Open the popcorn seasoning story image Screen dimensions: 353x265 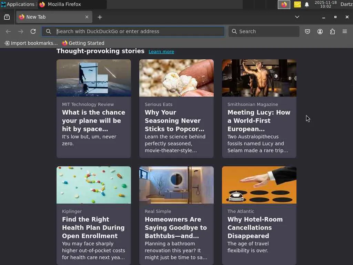coord(176,78)
